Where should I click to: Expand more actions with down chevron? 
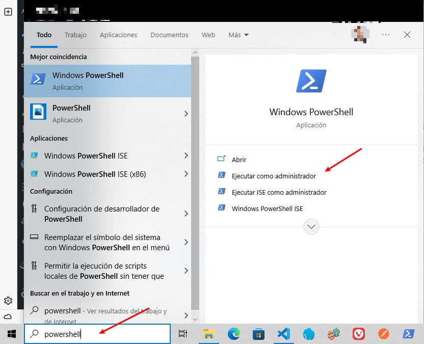click(311, 227)
